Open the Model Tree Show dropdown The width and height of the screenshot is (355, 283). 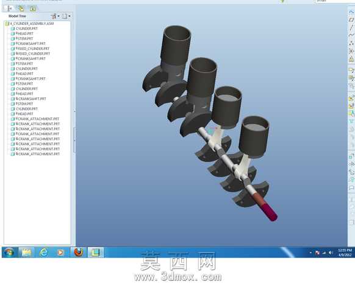coord(55,16)
